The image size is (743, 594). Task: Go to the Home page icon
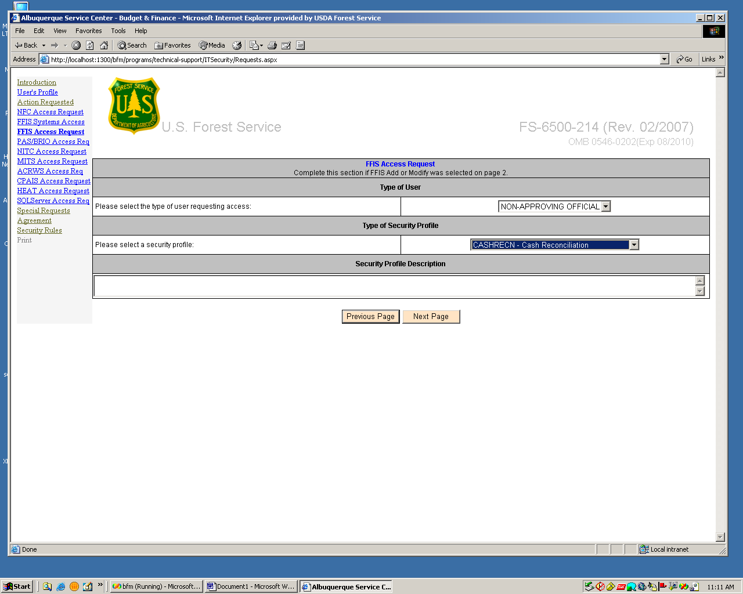click(104, 45)
